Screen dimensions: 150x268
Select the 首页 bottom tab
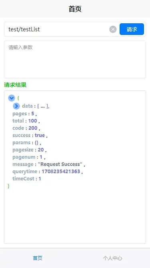click(x=38, y=258)
